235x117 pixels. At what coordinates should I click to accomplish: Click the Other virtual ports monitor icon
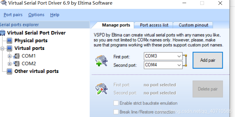pos(10,71)
